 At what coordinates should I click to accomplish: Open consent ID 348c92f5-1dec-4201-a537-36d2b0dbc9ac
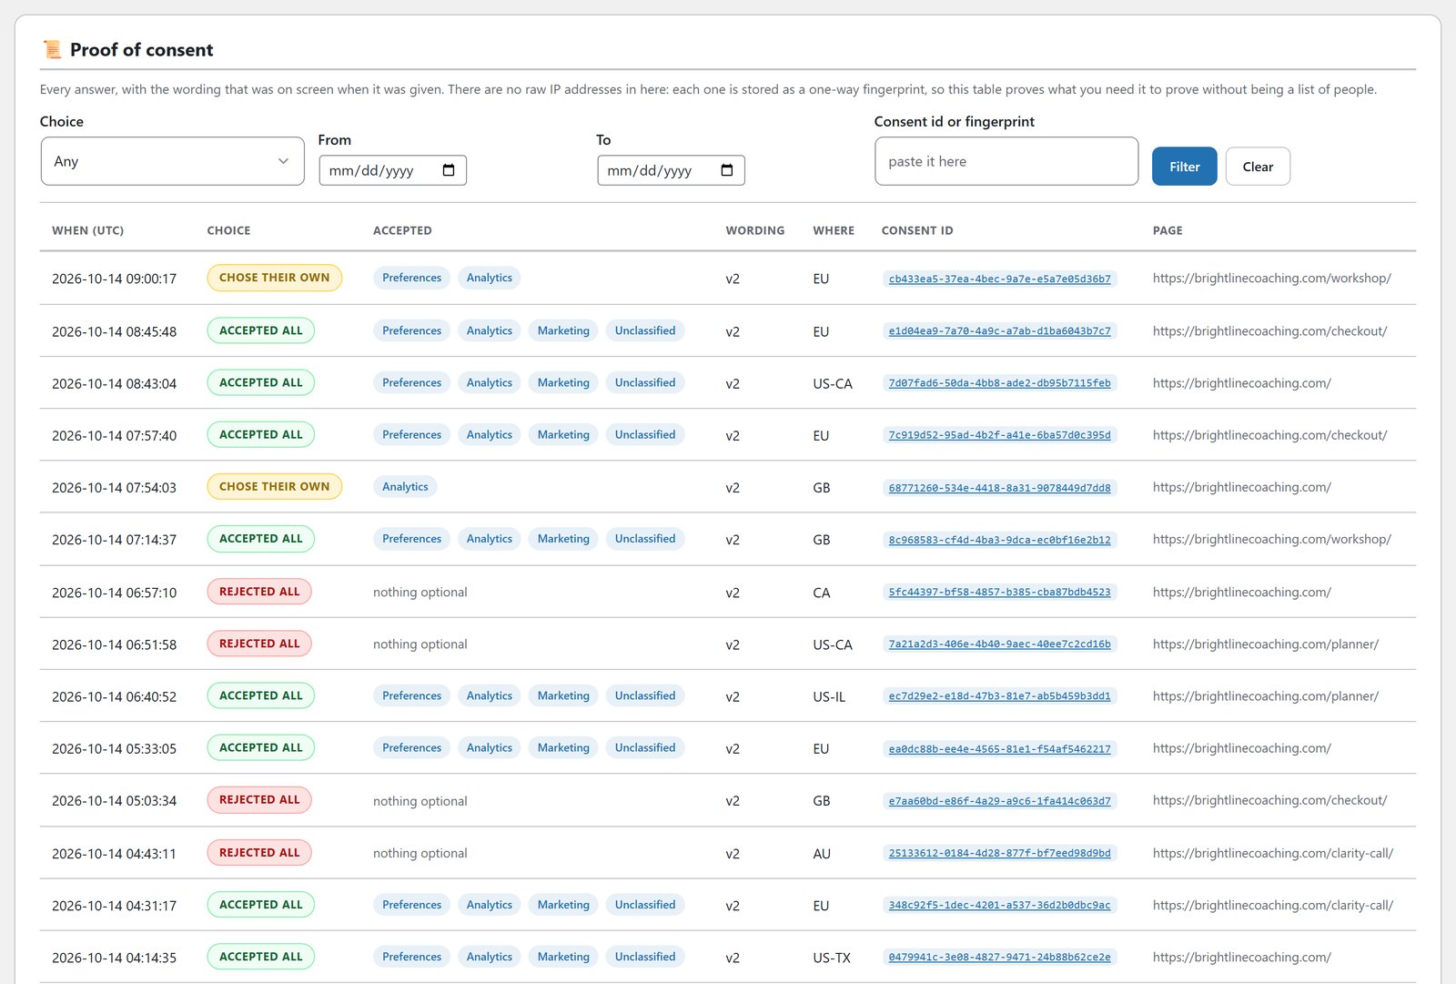click(999, 906)
